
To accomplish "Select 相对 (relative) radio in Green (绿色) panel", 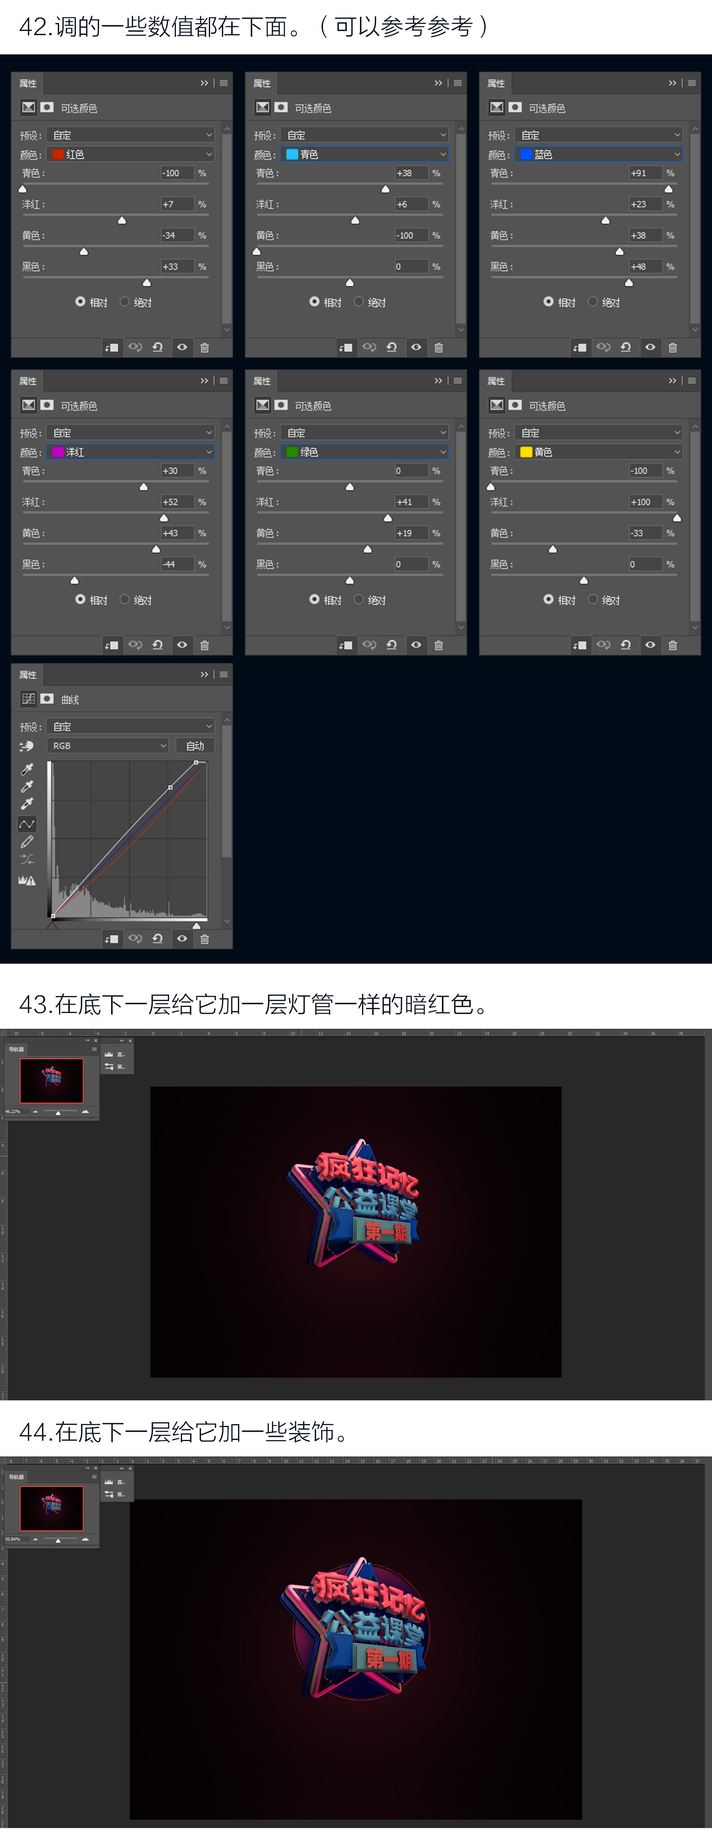I will pyautogui.click(x=314, y=600).
